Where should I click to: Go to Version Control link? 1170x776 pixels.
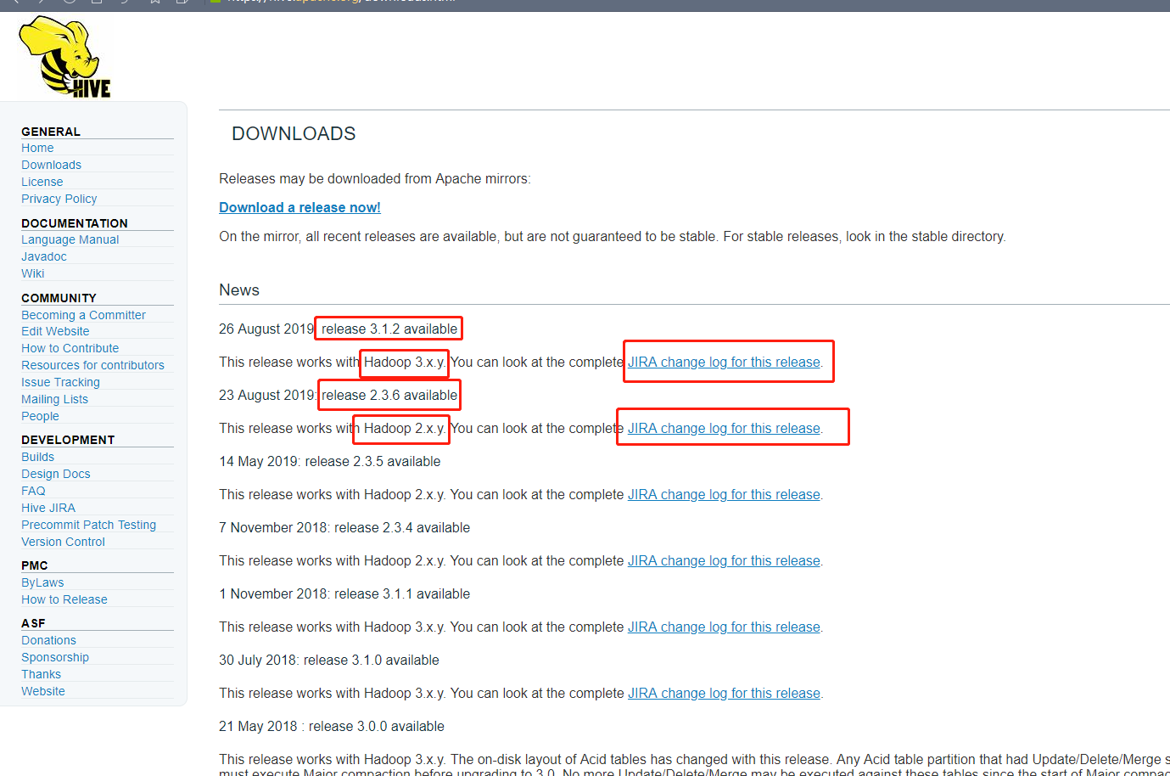click(x=64, y=542)
